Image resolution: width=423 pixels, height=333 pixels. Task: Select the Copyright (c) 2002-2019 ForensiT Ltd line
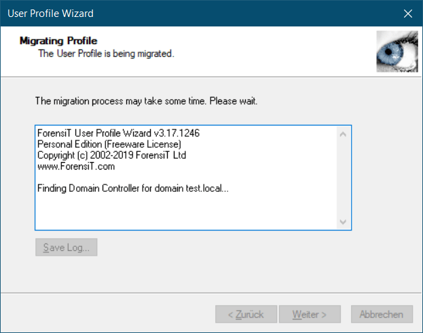[x=111, y=155]
